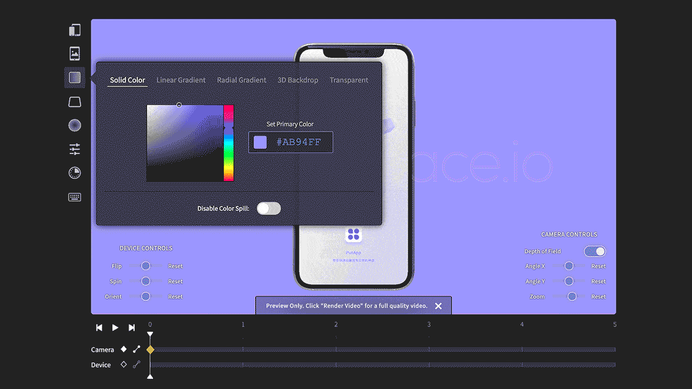Click the Device track easing curve icon
The height and width of the screenshot is (389, 692).
(137, 365)
